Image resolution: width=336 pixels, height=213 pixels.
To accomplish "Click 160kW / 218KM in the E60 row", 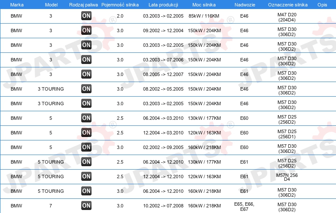I will pyautogui.click(x=205, y=147).
